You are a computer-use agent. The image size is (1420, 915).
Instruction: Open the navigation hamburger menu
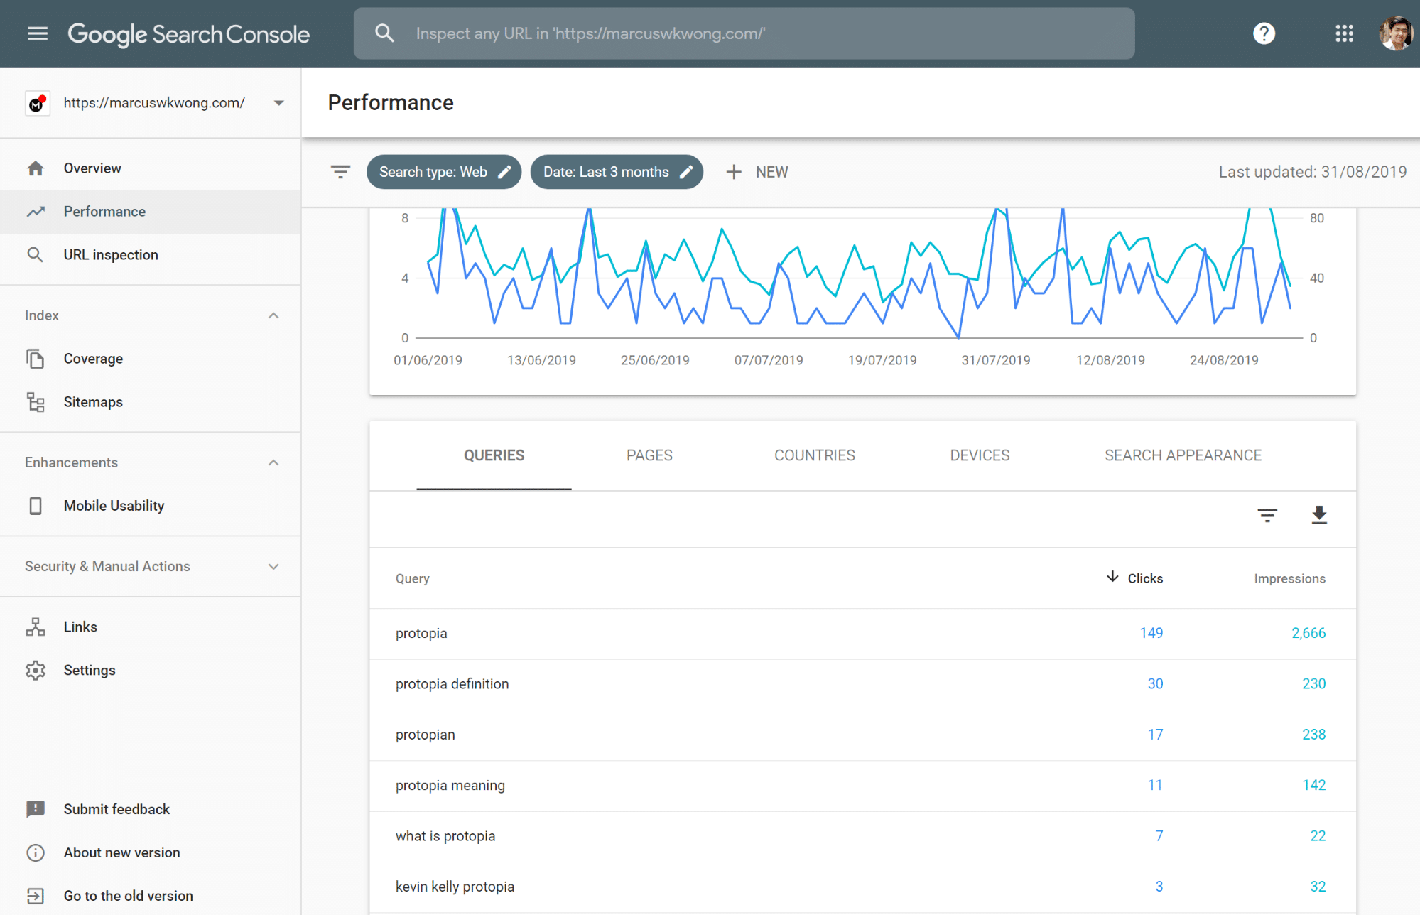pyautogui.click(x=37, y=33)
